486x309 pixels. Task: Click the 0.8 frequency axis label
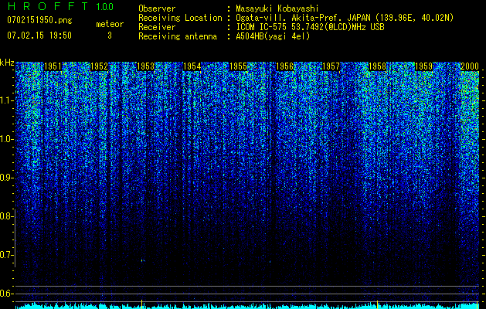[x=6, y=216]
